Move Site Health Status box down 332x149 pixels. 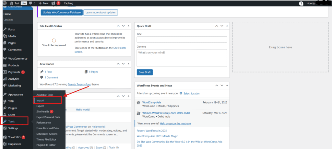click(123, 26)
